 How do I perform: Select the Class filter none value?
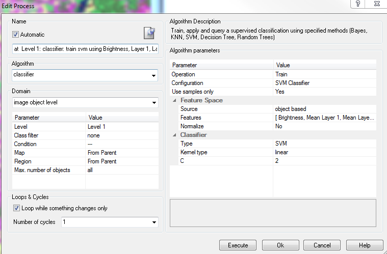[x=122, y=135]
